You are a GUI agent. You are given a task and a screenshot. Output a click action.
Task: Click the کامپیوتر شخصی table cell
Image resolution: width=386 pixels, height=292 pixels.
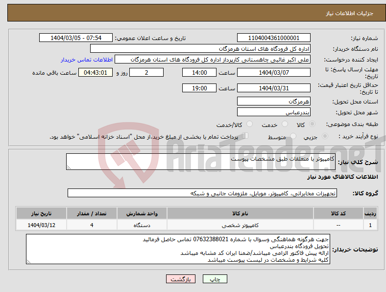[240, 225]
